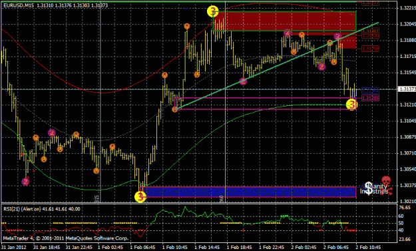The height and width of the screenshot is (251, 416).
Task: Click the 1 Feb 14:45 time label
Action: pos(207,247)
